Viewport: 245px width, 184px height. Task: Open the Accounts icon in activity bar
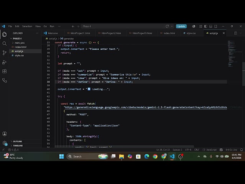[x=5, y=134]
